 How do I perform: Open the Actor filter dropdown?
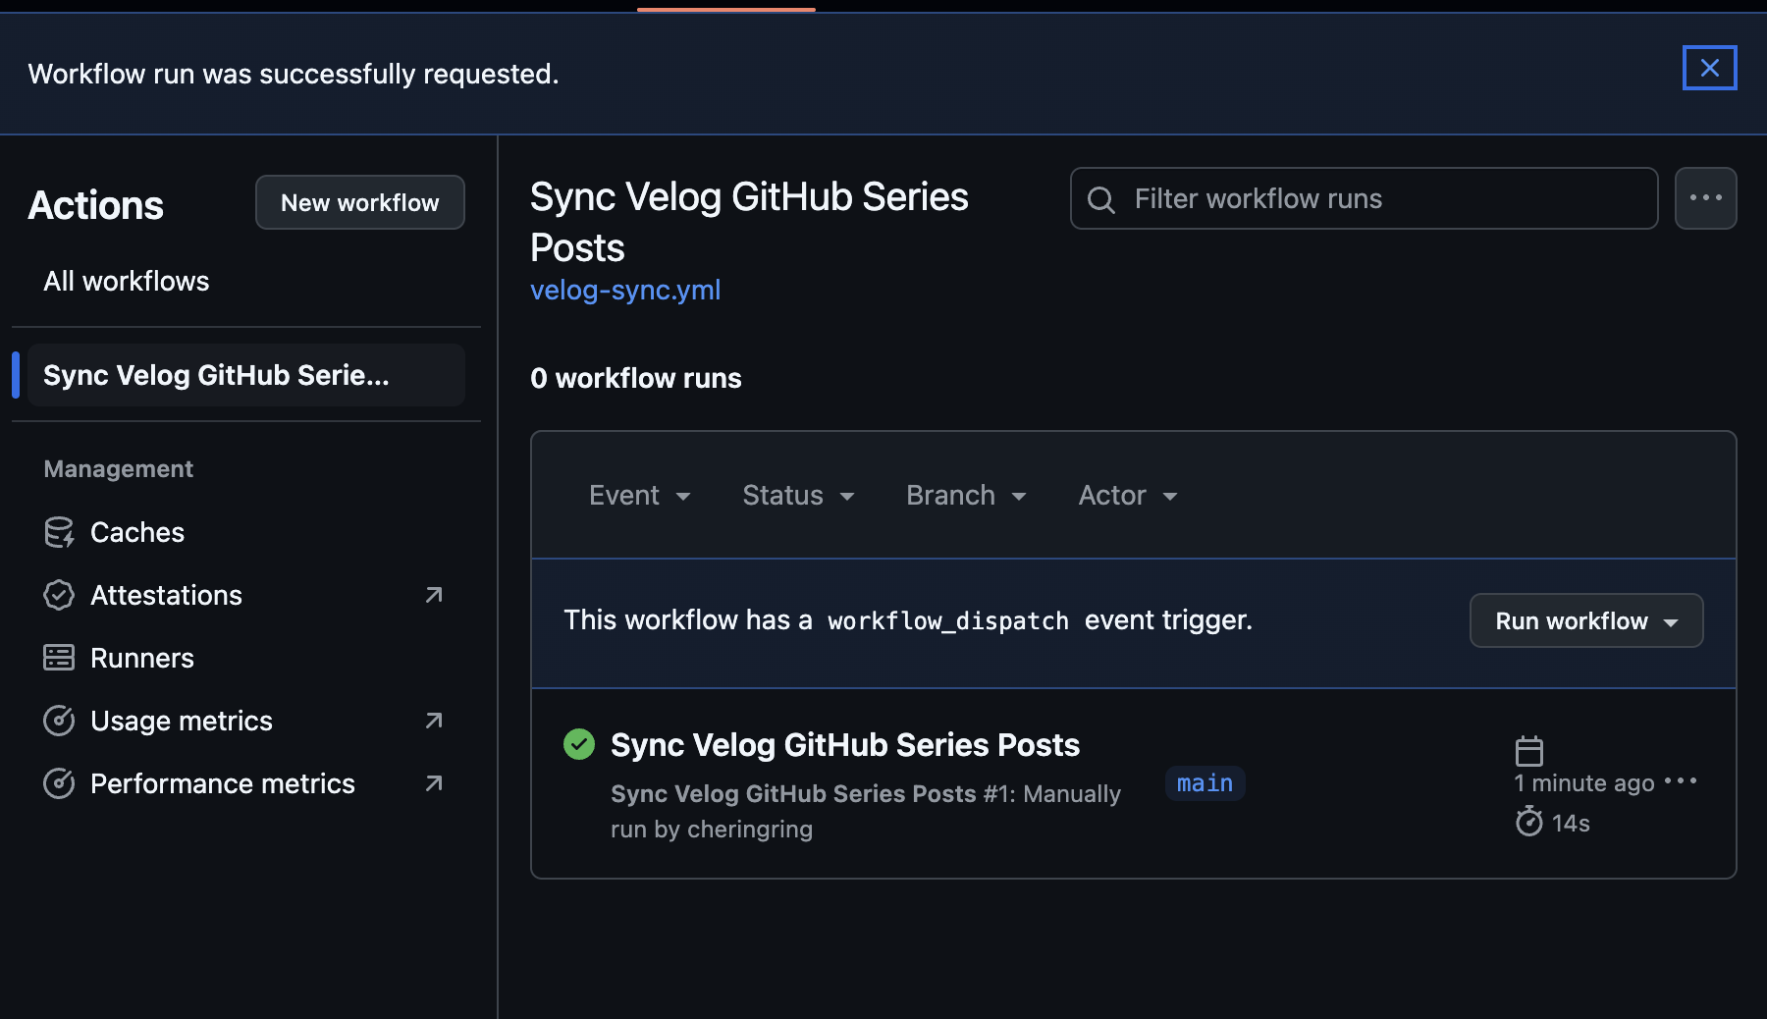(x=1128, y=496)
